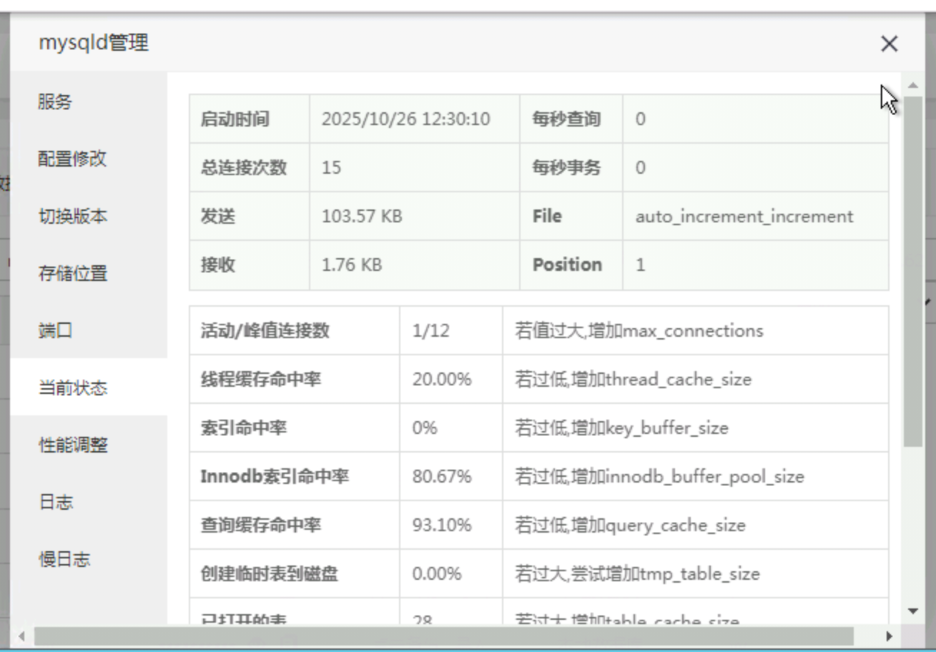Click the vertical scrollbar down arrow
936x652 pixels.
click(913, 611)
